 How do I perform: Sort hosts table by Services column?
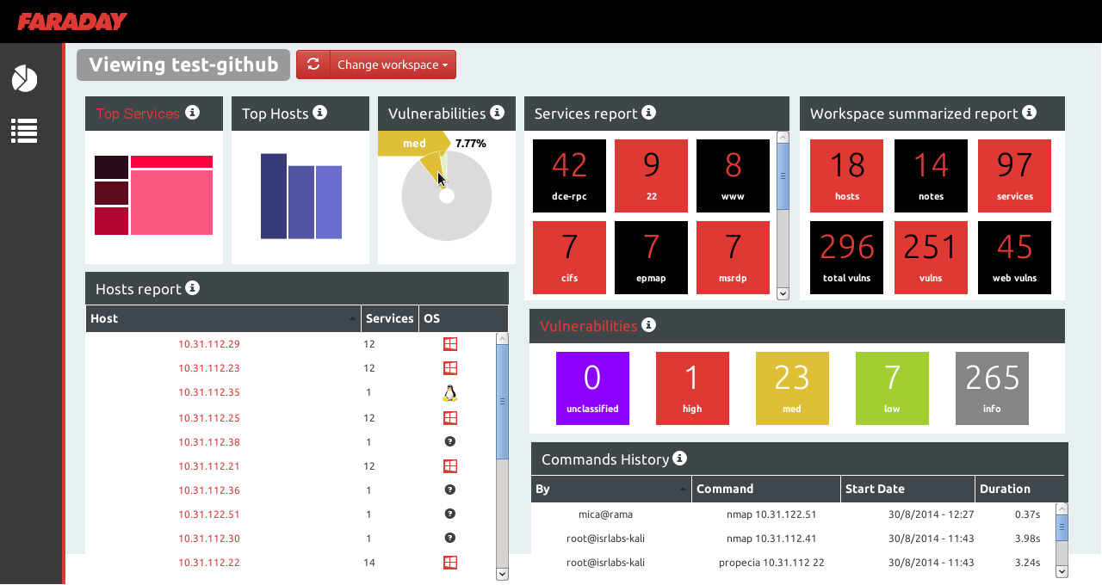[x=390, y=318]
